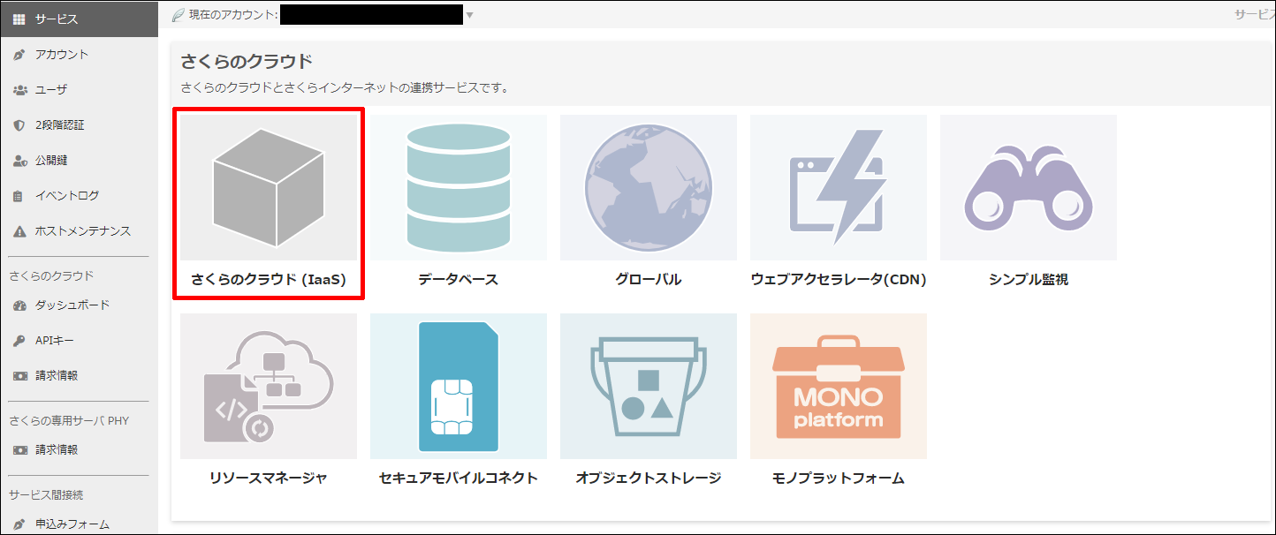Click the money icon under さくらのクラウド section

click(x=19, y=376)
